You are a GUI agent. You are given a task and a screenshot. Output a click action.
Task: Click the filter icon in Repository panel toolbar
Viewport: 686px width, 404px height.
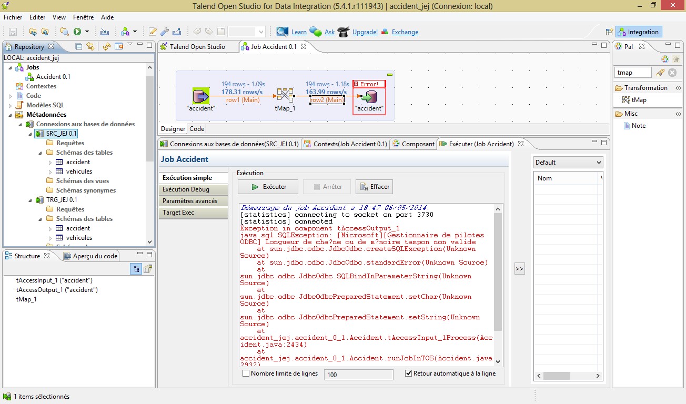[x=119, y=46]
